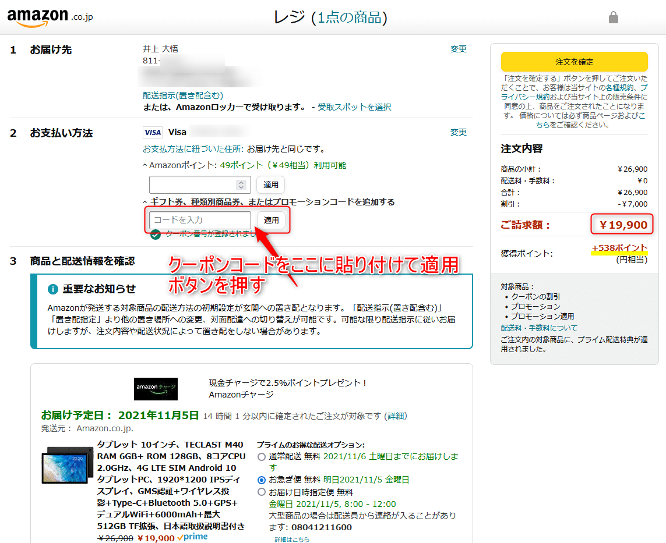
Task: Confirm the order with 注文を確定
Action: pyautogui.click(x=575, y=62)
